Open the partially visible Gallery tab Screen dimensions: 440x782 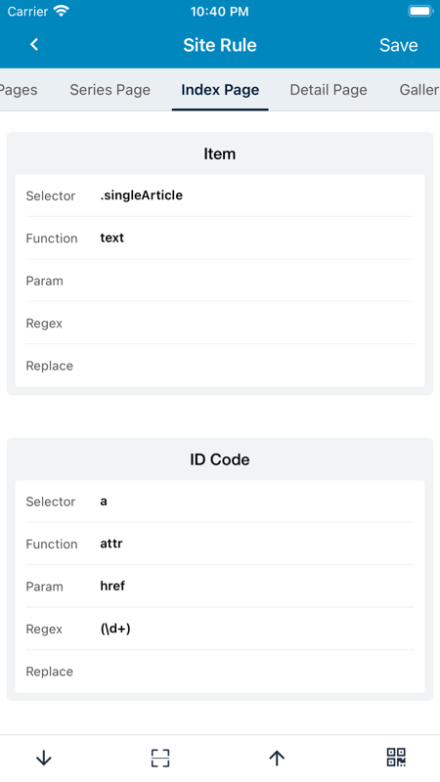point(419,90)
